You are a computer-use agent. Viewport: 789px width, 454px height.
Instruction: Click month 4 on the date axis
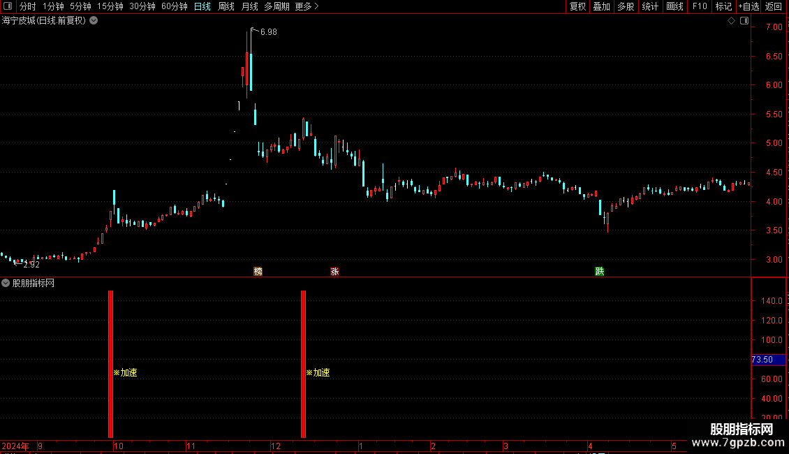tap(590, 446)
